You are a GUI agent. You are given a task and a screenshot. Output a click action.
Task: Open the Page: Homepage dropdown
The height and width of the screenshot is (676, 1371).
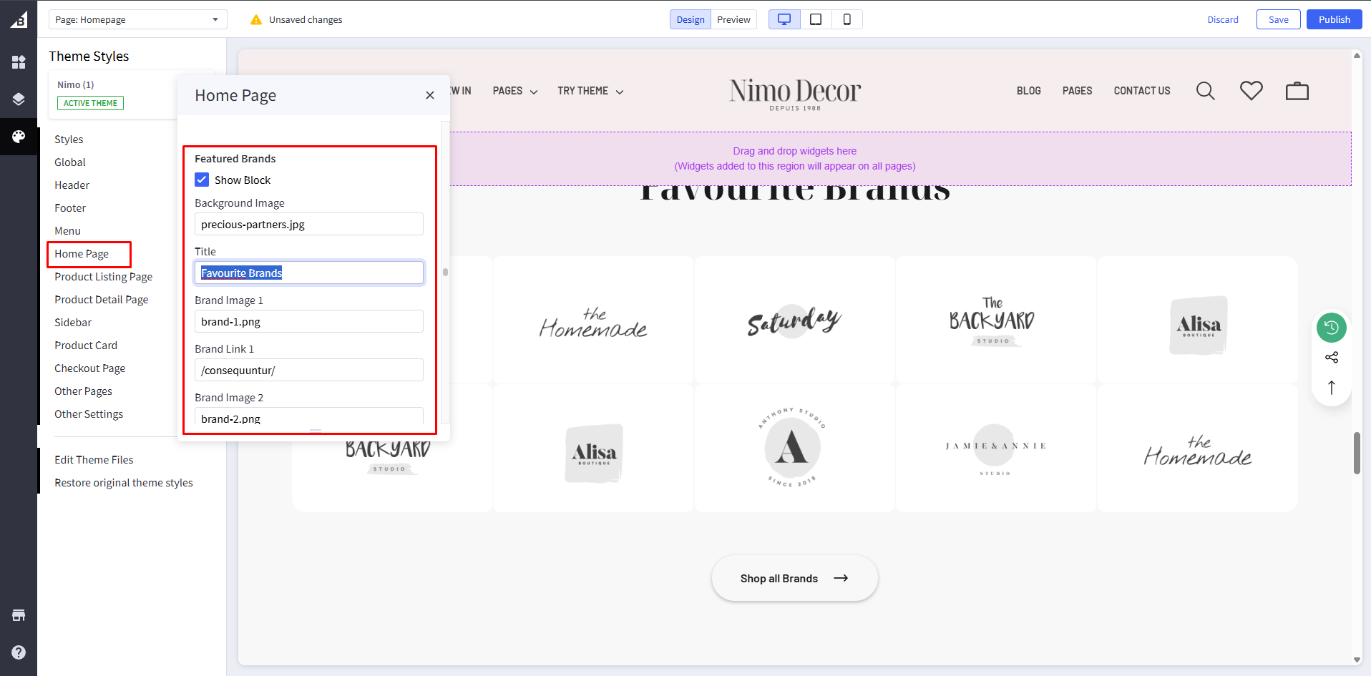pos(137,19)
